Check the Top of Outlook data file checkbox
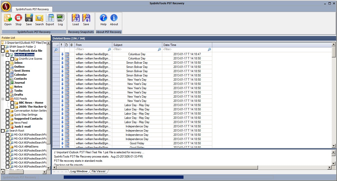 pos(3,51)
